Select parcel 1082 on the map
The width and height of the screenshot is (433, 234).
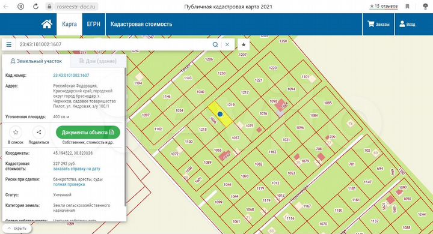tap(259, 164)
